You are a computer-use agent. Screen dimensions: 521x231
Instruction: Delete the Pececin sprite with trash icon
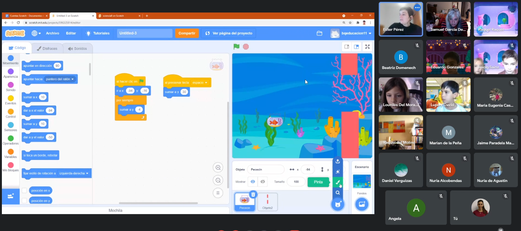coord(253,194)
